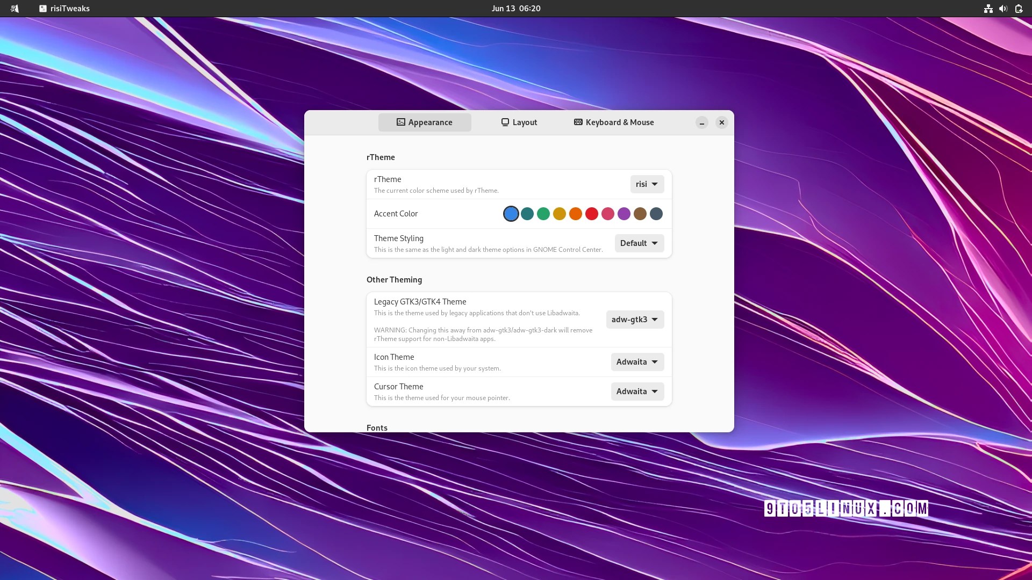Choose the orange accent color
The height and width of the screenshot is (580, 1032).
pos(575,214)
